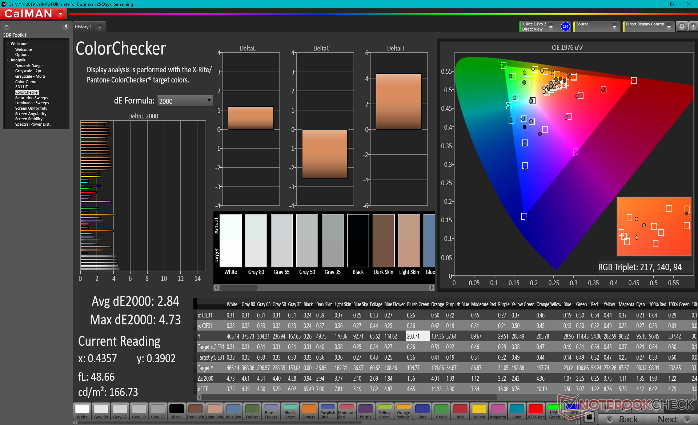Screen dimensions: 698x425
Task: Expand the Direct Display Control dropdown
Action: click(669, 27)
